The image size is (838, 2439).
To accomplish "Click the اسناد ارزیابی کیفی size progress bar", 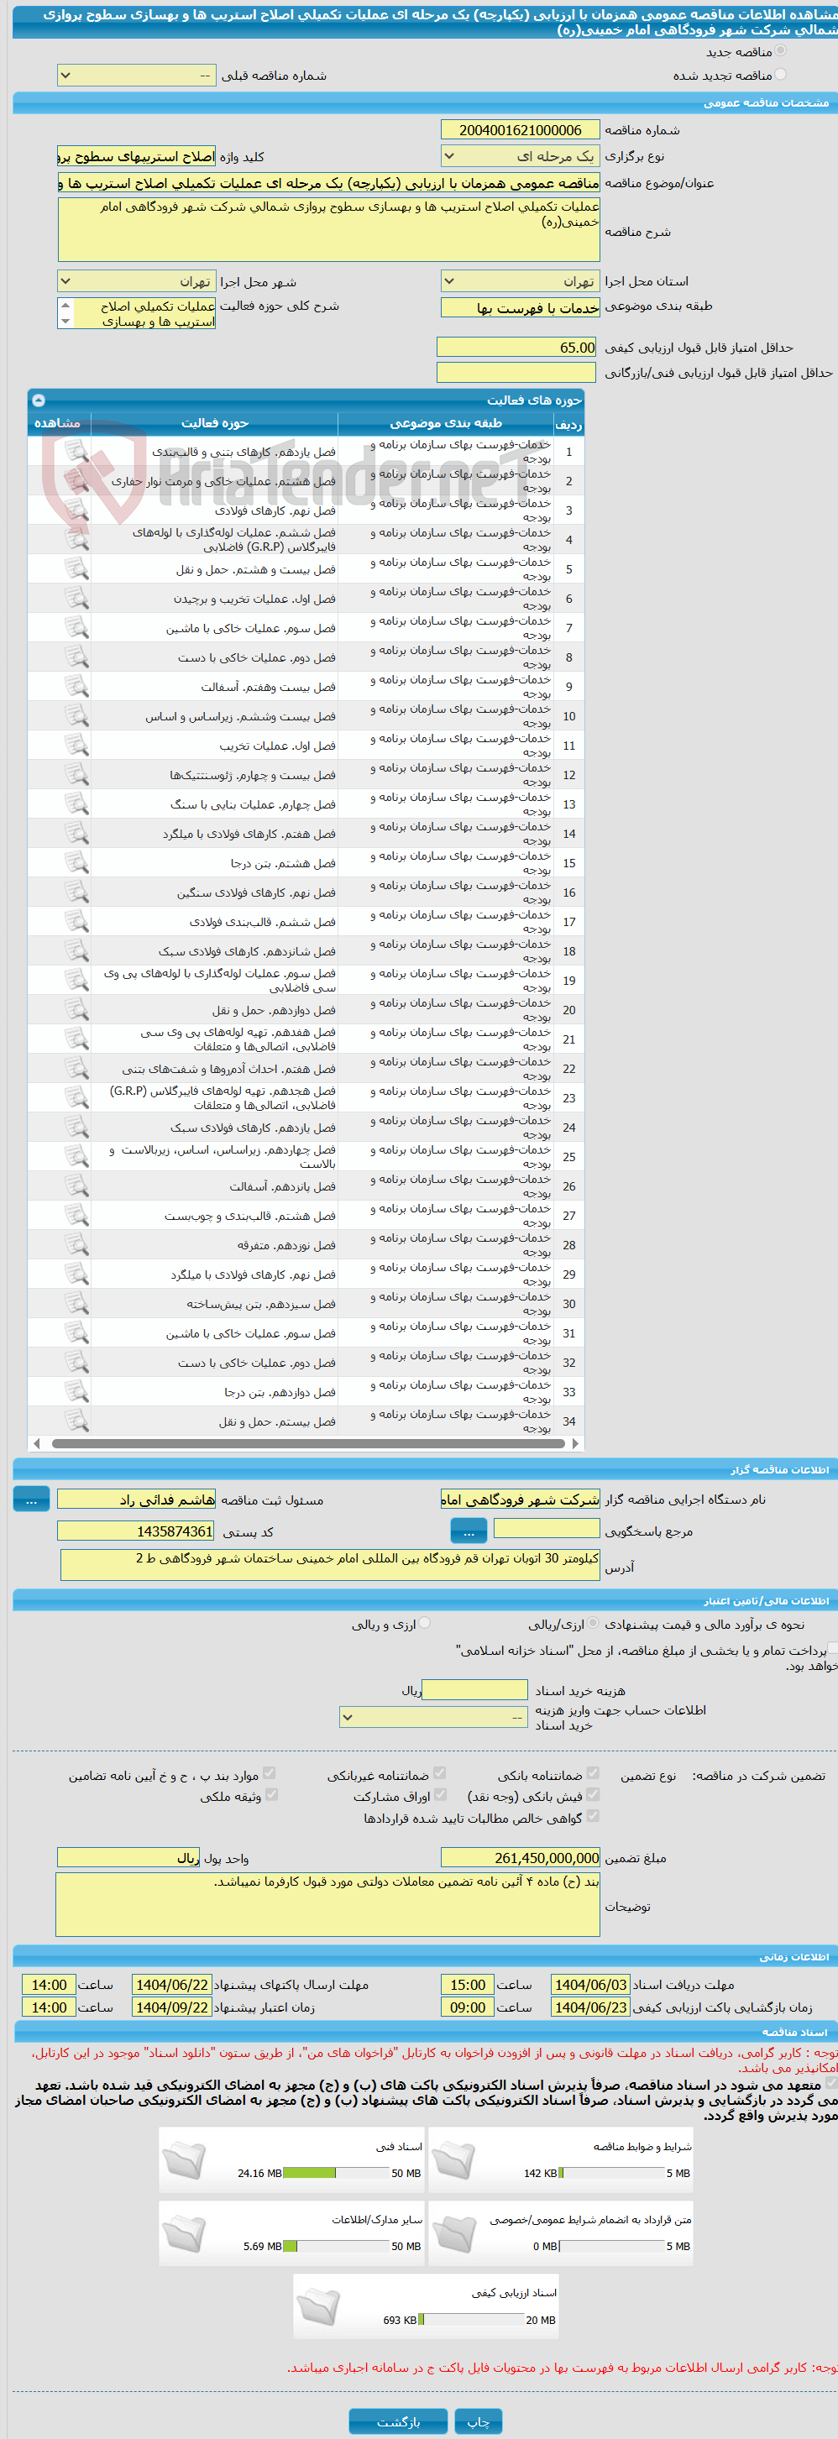I will pyautogui.click(x=470, y=2320).
